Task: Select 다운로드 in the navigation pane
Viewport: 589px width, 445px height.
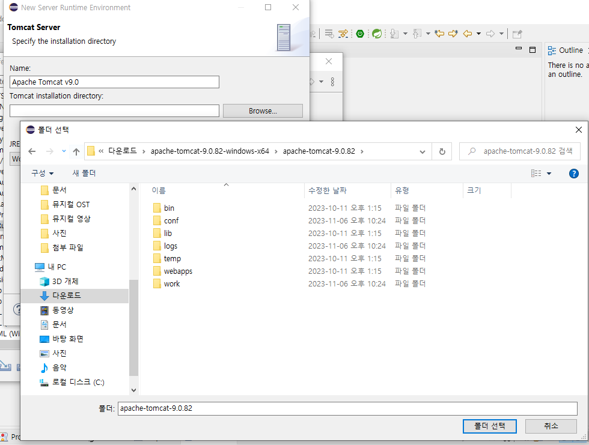Action: tap(67, 295)
